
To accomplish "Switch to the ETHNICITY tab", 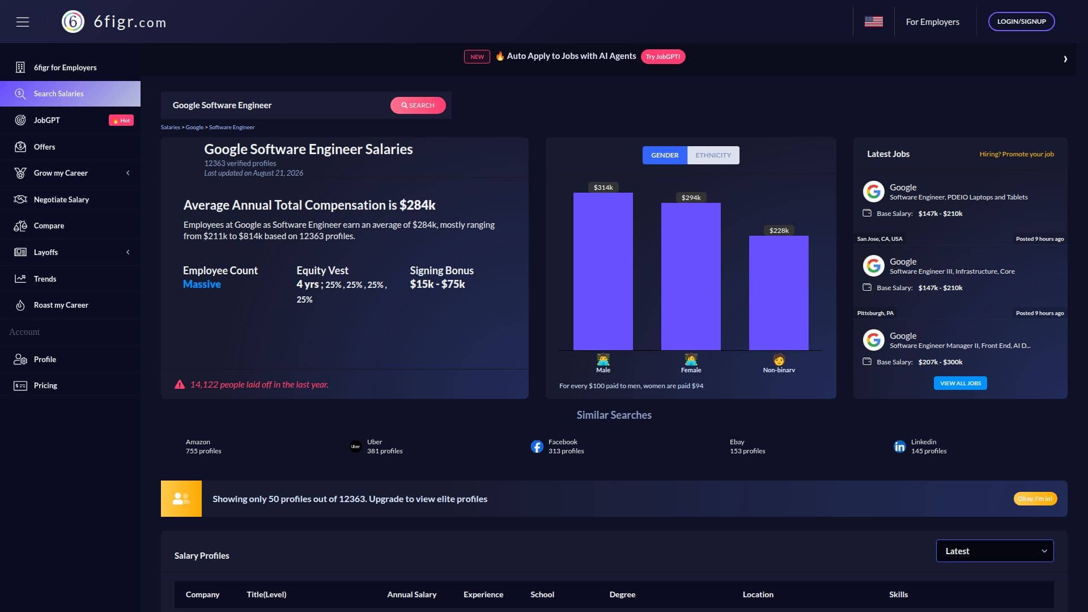I will click(x=713, y=155).
